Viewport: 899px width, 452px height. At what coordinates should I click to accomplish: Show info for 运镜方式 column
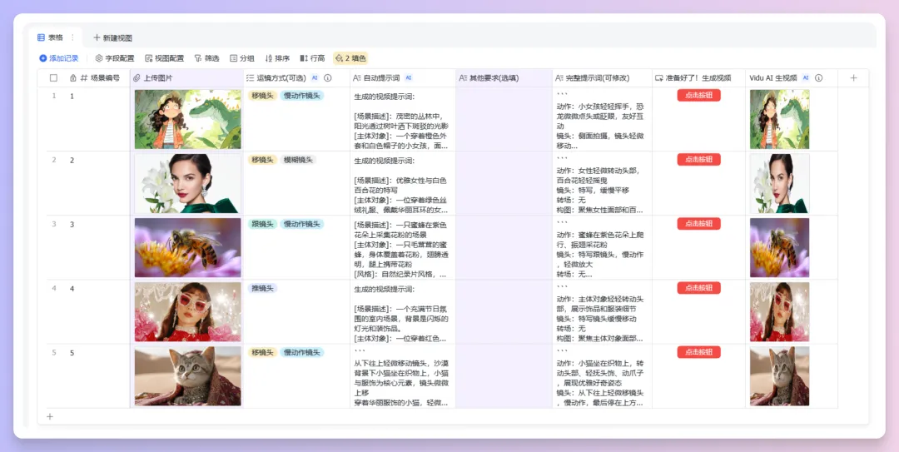coord(328,78)
